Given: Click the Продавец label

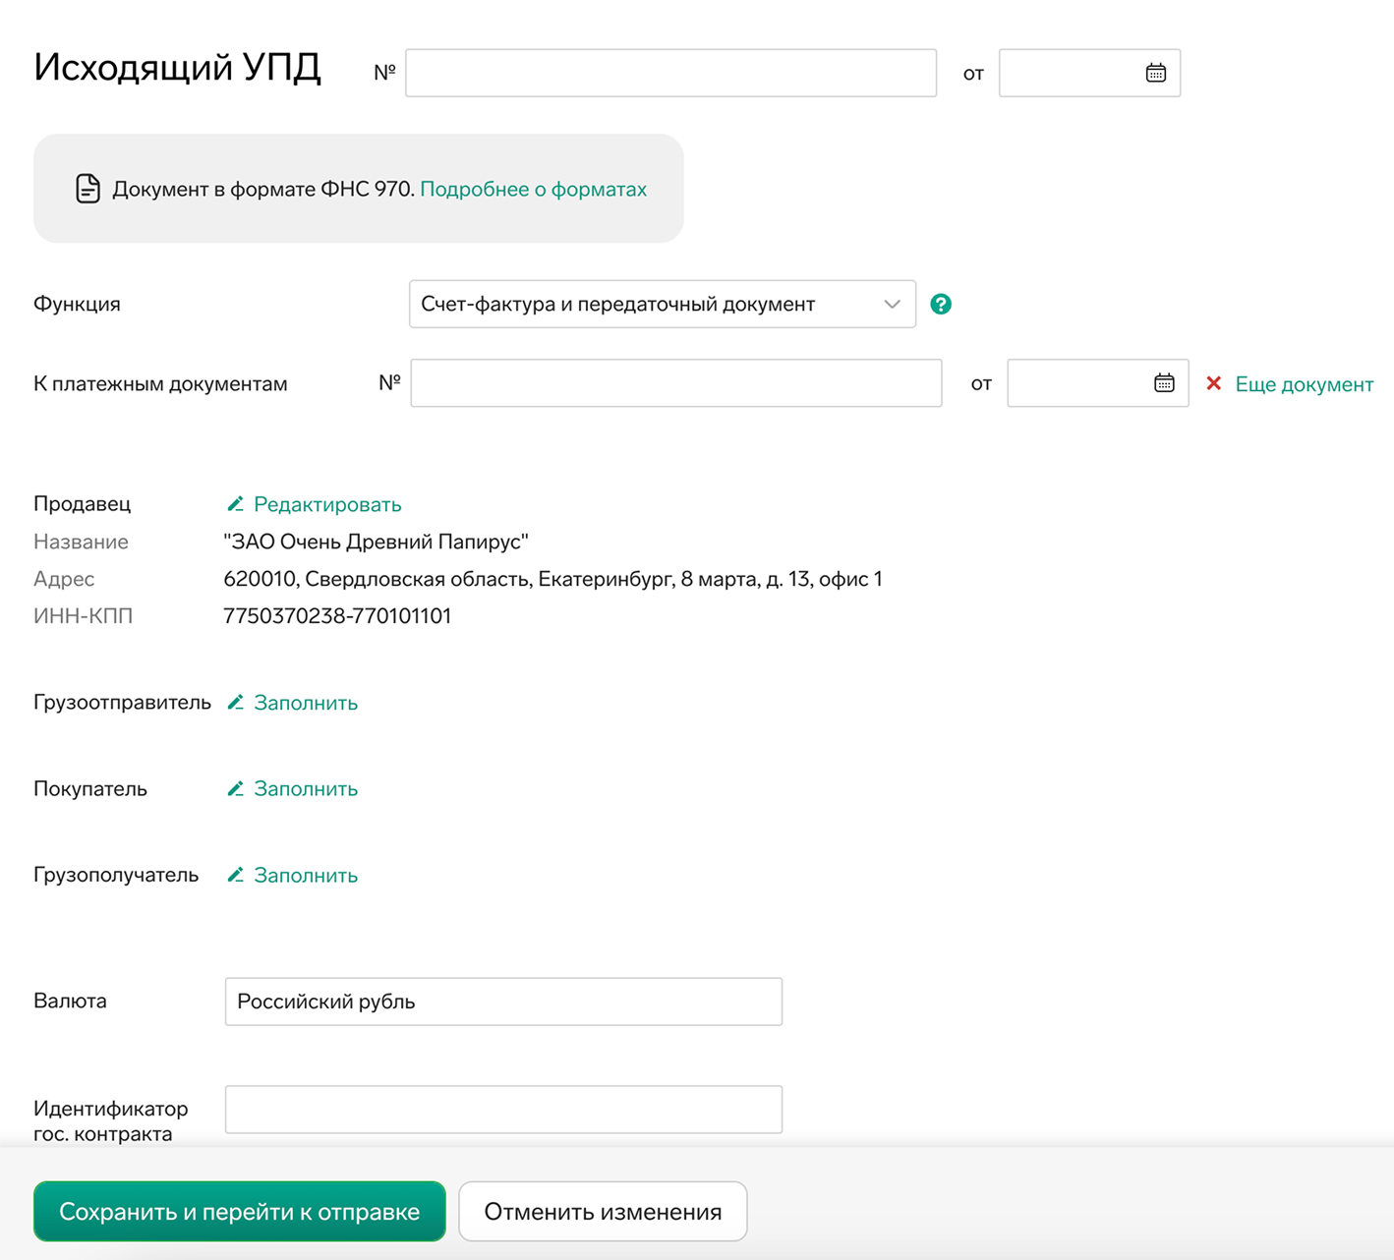Looking at the screenshot, I should click(x=82, y=503).
